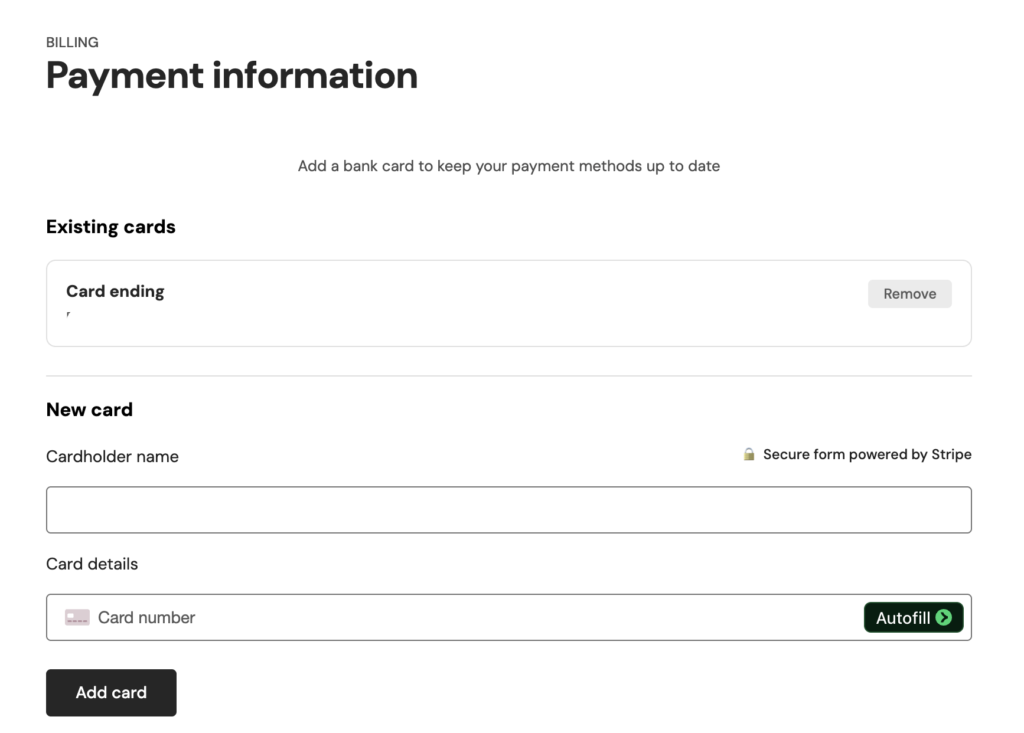
Task: Click the credit card icon in Card details
Action: [x=77, y=617]
